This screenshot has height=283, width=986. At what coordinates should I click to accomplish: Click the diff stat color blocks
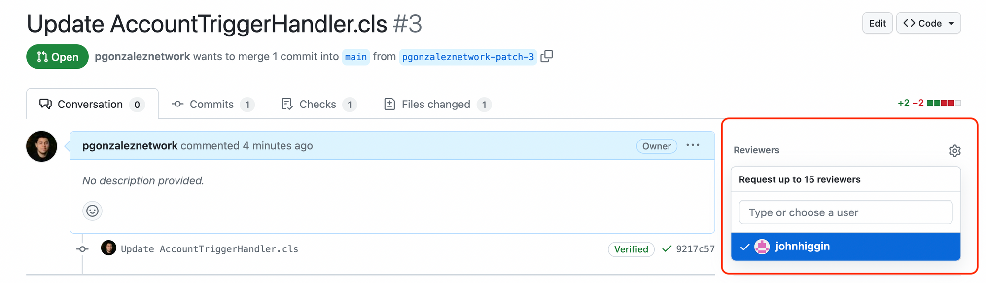click(x=944, y=103)
